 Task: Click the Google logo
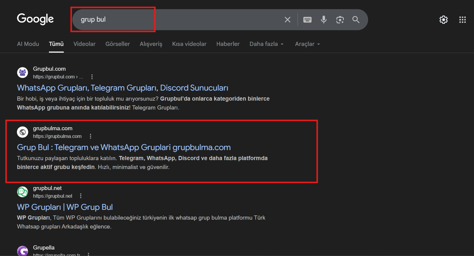35,19
